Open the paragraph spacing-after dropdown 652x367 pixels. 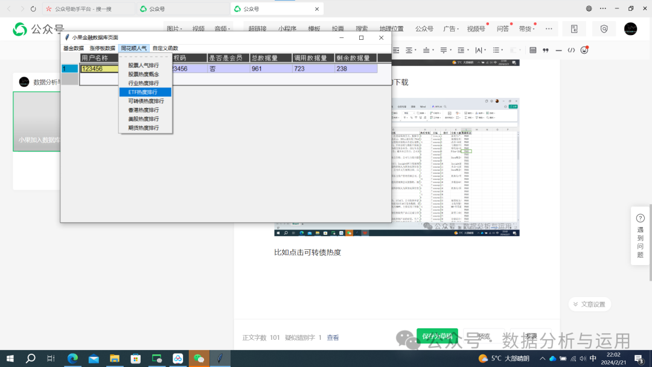click(446, 50)
